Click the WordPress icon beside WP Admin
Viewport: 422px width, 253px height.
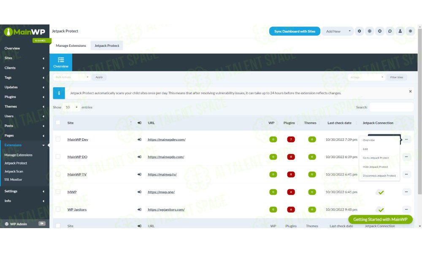[7, 224]
